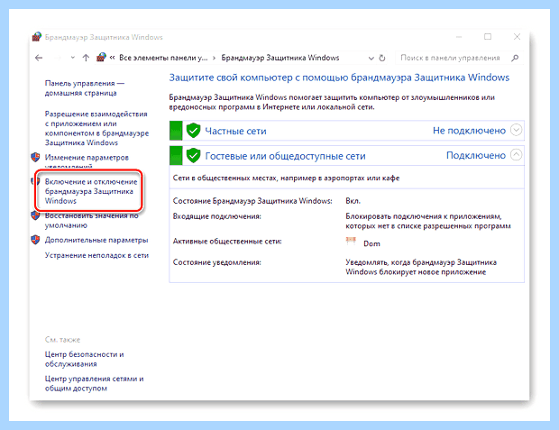This screenshot has height=430, width=559.
Task: Click the forward navigation arrow
Action: (58, 58)
